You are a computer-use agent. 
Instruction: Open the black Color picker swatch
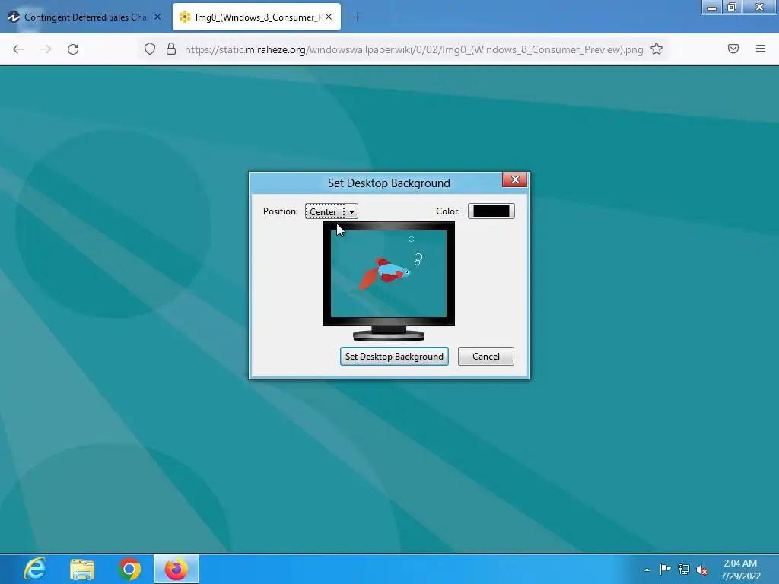tap(491, 211)
